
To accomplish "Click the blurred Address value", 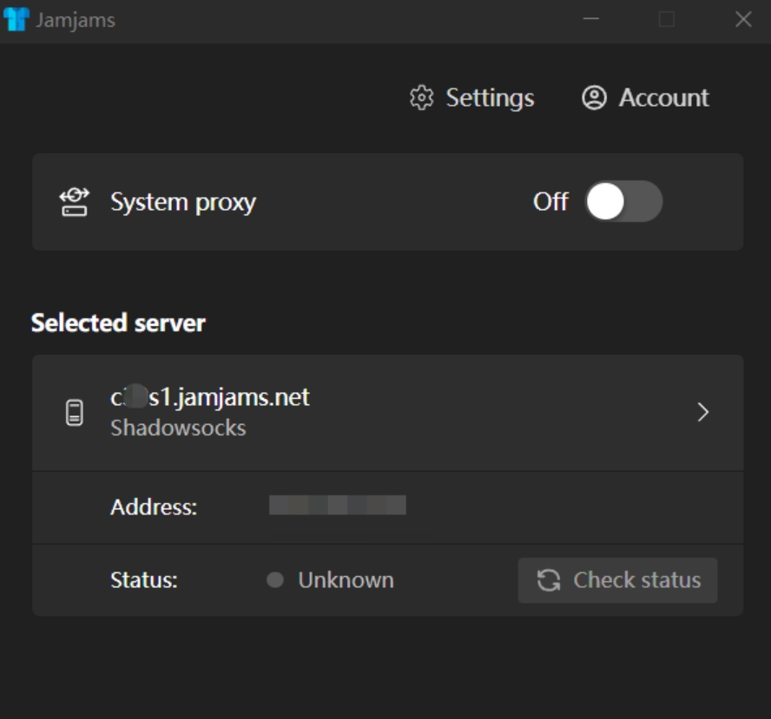I will [337, 505].
